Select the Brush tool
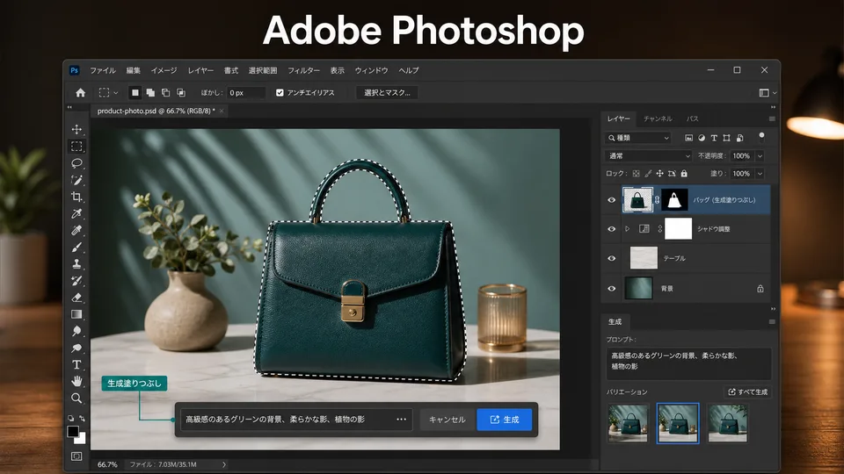The image size is (844, 474). tap(76, 248)
